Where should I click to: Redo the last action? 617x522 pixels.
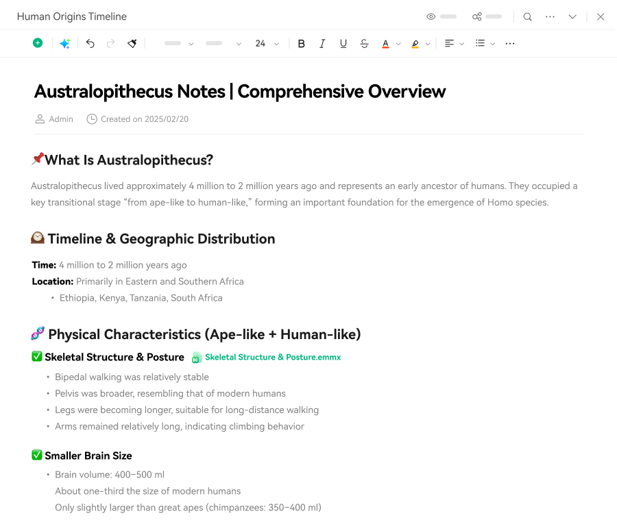pyautogui.click(x=110, y=43)
